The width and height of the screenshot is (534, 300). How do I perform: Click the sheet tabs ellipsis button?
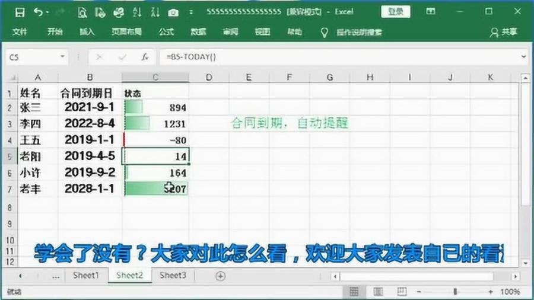(56, 276)
